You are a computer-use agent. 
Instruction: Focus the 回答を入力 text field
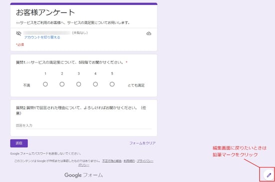tap(84, 125)
